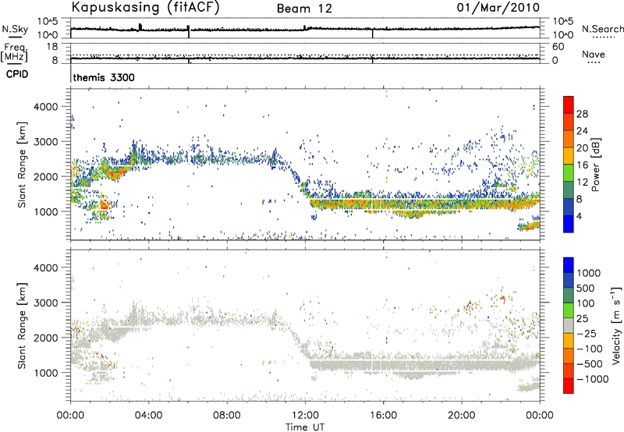Pick Power color bar segment between 16 and 20
This screenshot has height=432, width=624.
569,156
